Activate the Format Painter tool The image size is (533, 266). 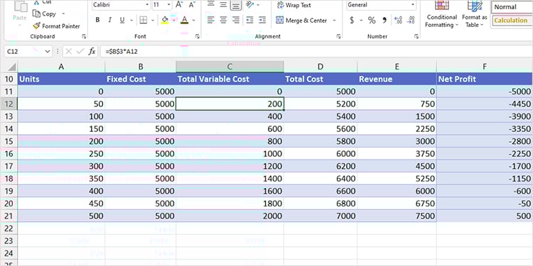[x=56, y=26]
